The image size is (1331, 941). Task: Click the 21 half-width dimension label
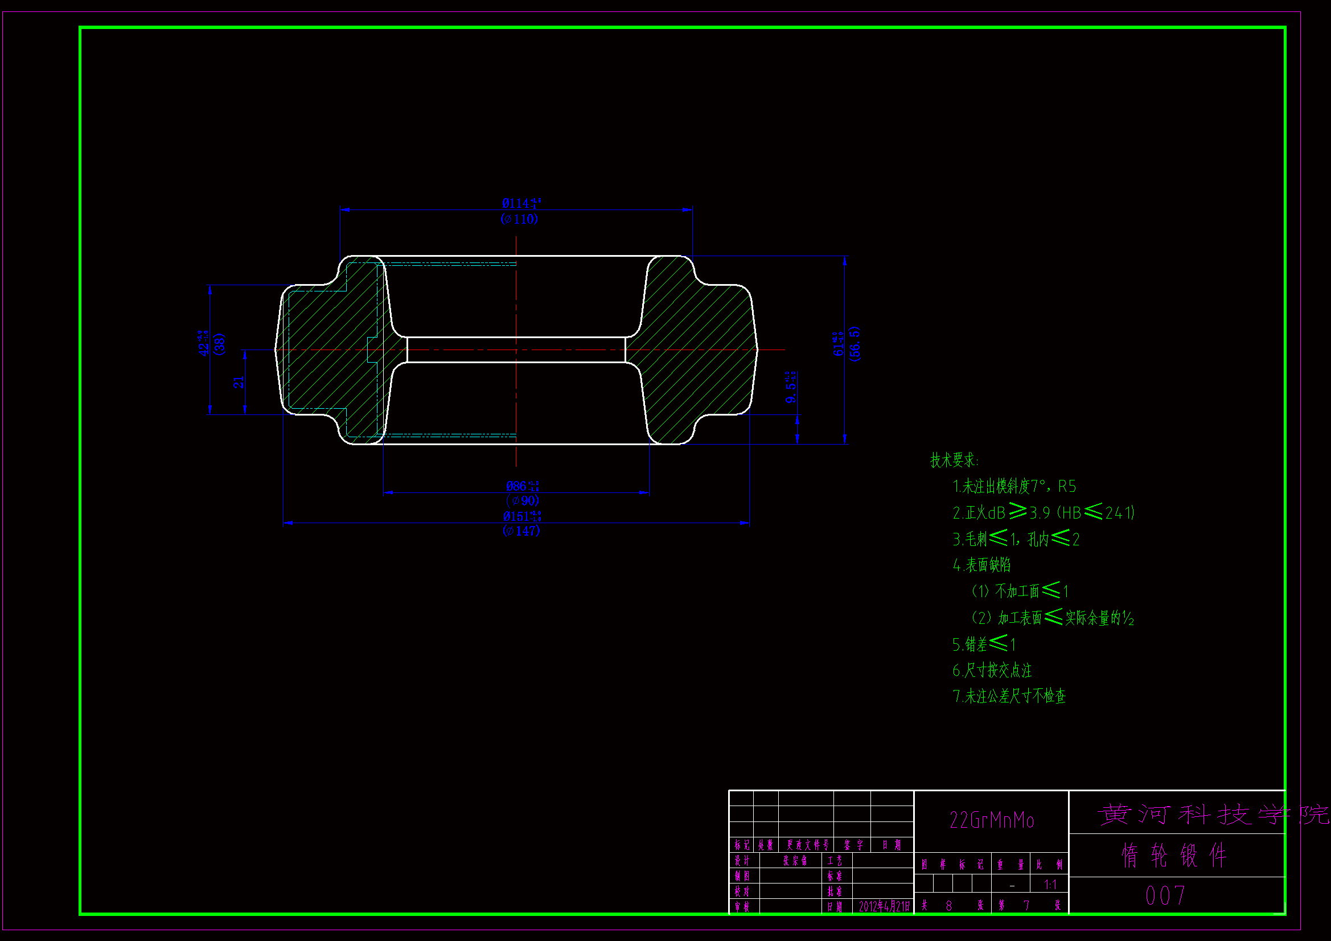[x=239, y=382]
